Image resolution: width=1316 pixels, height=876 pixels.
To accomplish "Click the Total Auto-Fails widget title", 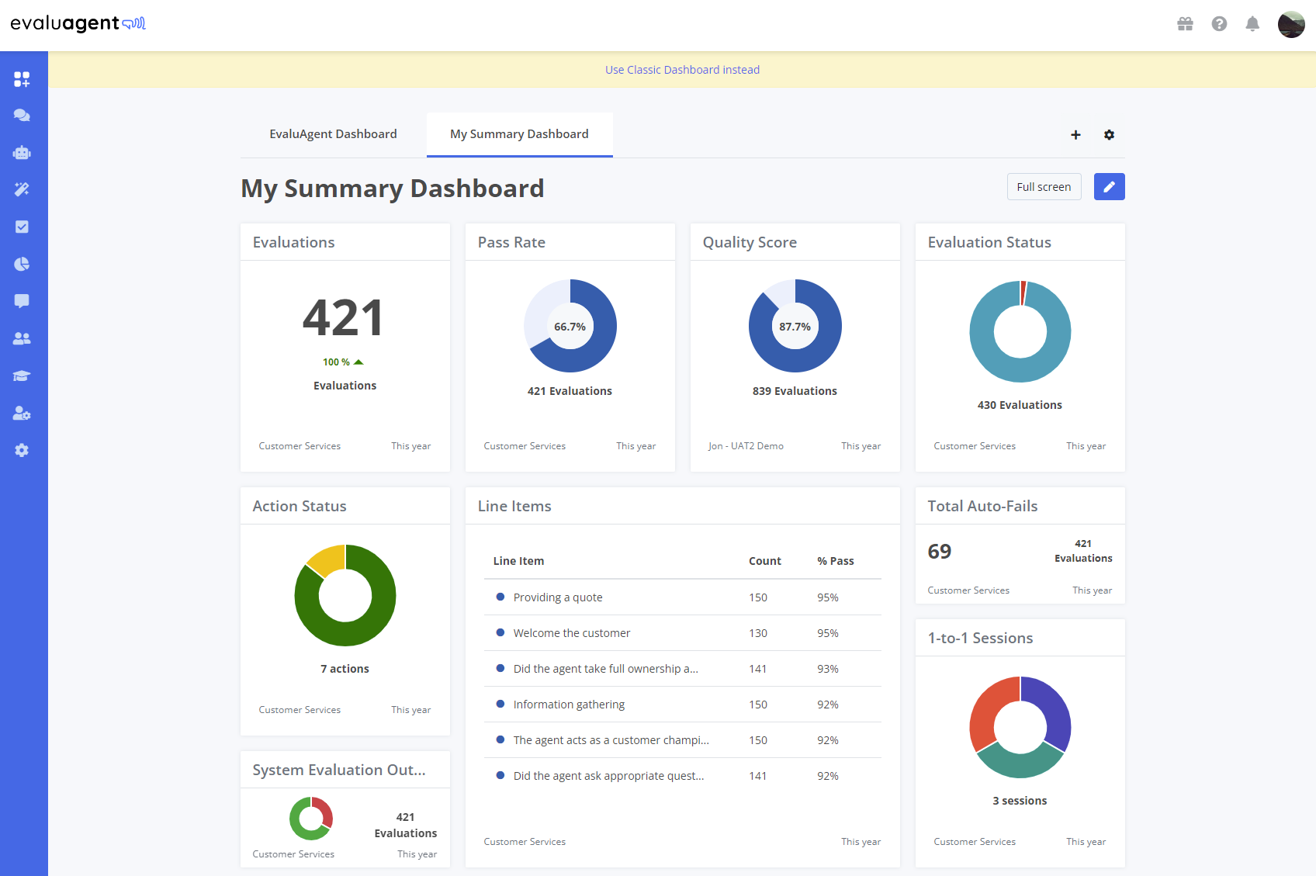I will tap(982, 506).
